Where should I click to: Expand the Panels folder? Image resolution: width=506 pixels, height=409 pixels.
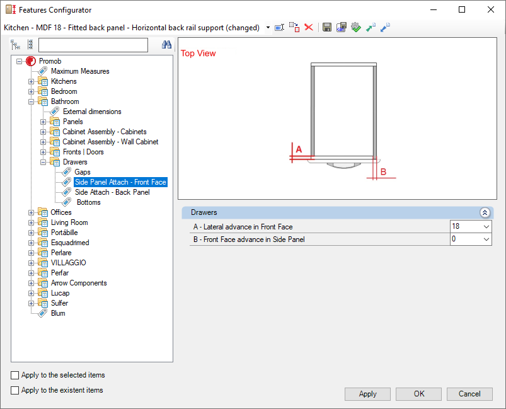43,122
